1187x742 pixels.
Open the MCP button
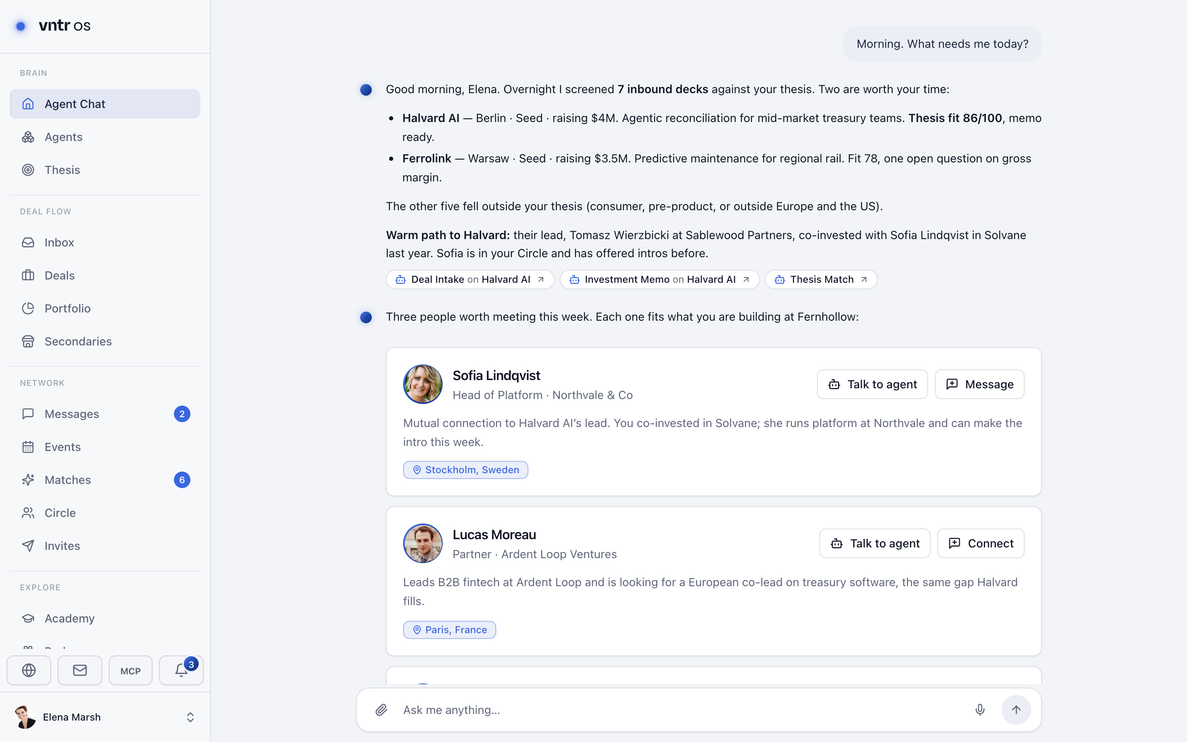(131, 670)
